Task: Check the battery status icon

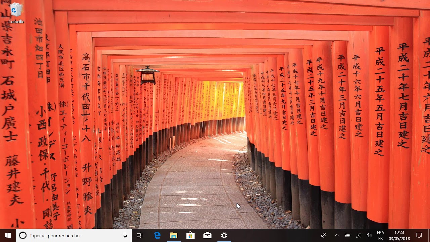Action: (x=348, y=235)
